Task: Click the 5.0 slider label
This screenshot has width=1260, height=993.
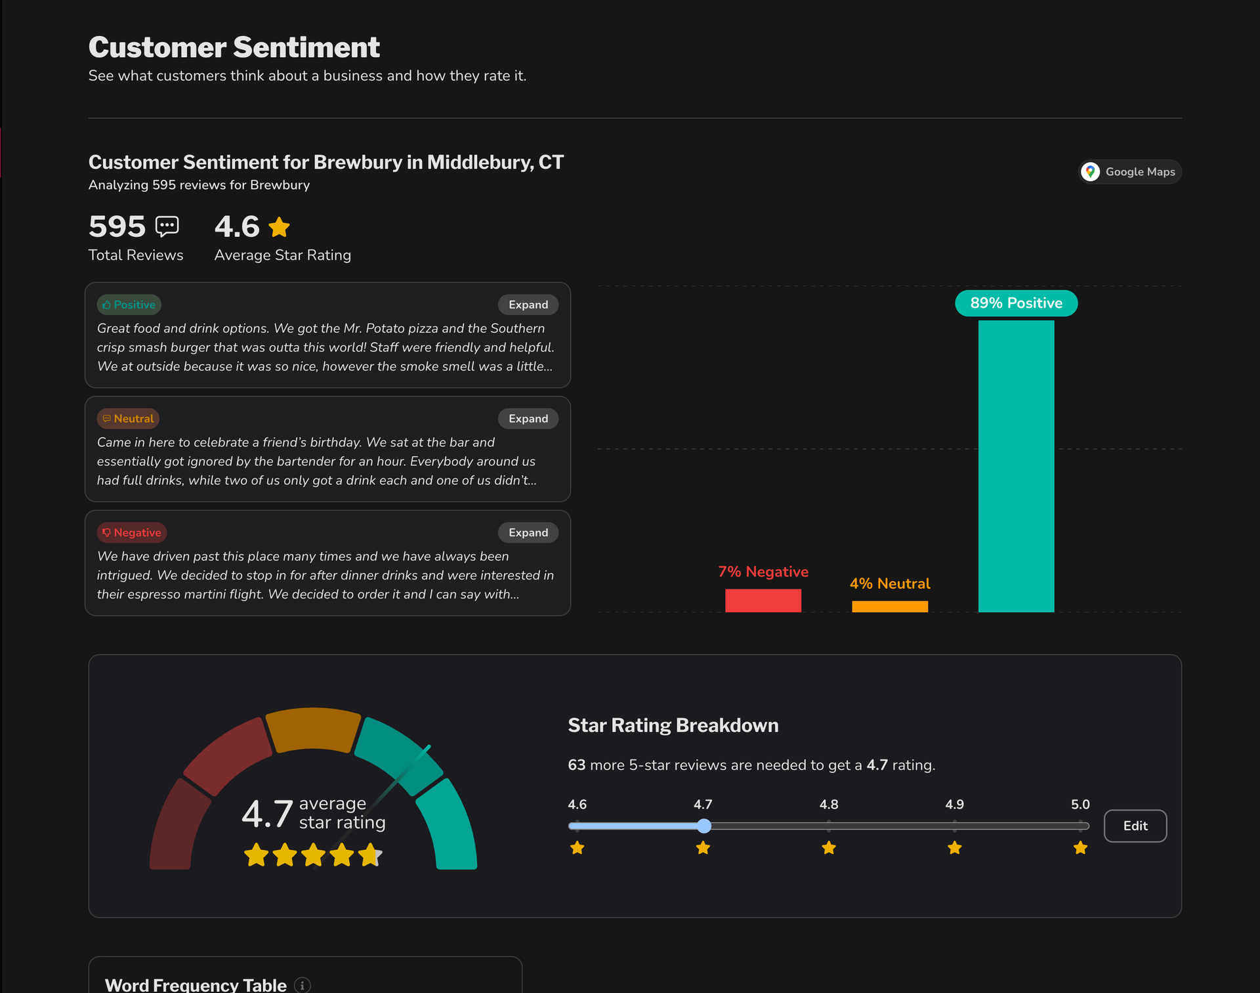Action: (x=1080, y=805)
